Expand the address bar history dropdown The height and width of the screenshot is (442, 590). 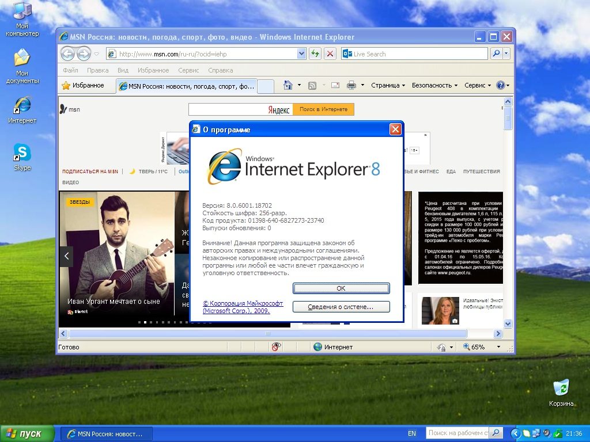pos(301,54)
